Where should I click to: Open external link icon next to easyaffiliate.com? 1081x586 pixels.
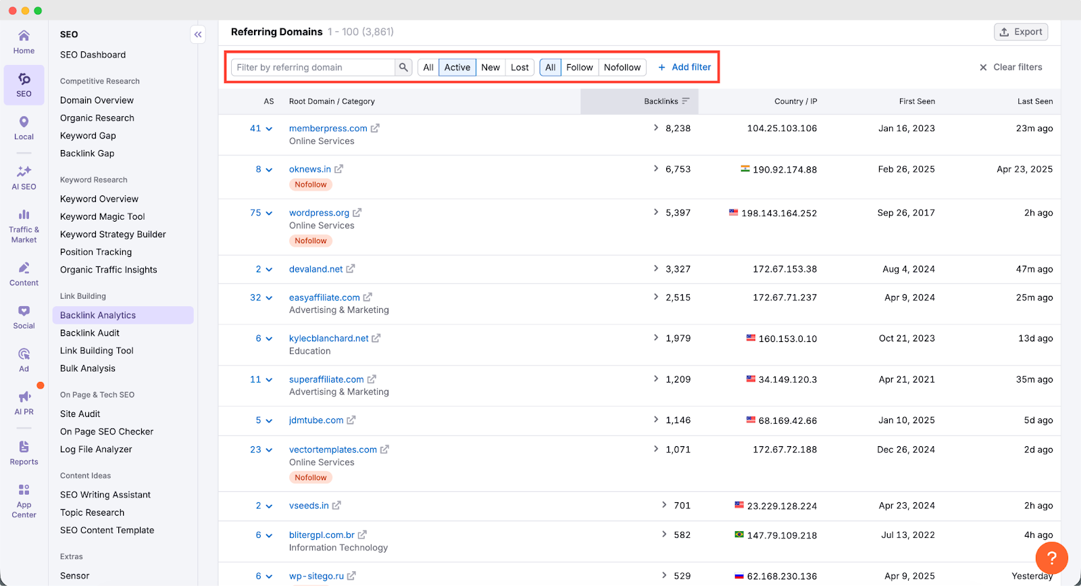(368, 297)
